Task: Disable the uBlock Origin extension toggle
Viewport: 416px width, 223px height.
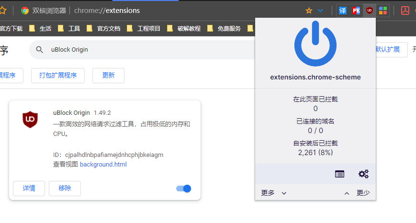Action: pos(184,189)
